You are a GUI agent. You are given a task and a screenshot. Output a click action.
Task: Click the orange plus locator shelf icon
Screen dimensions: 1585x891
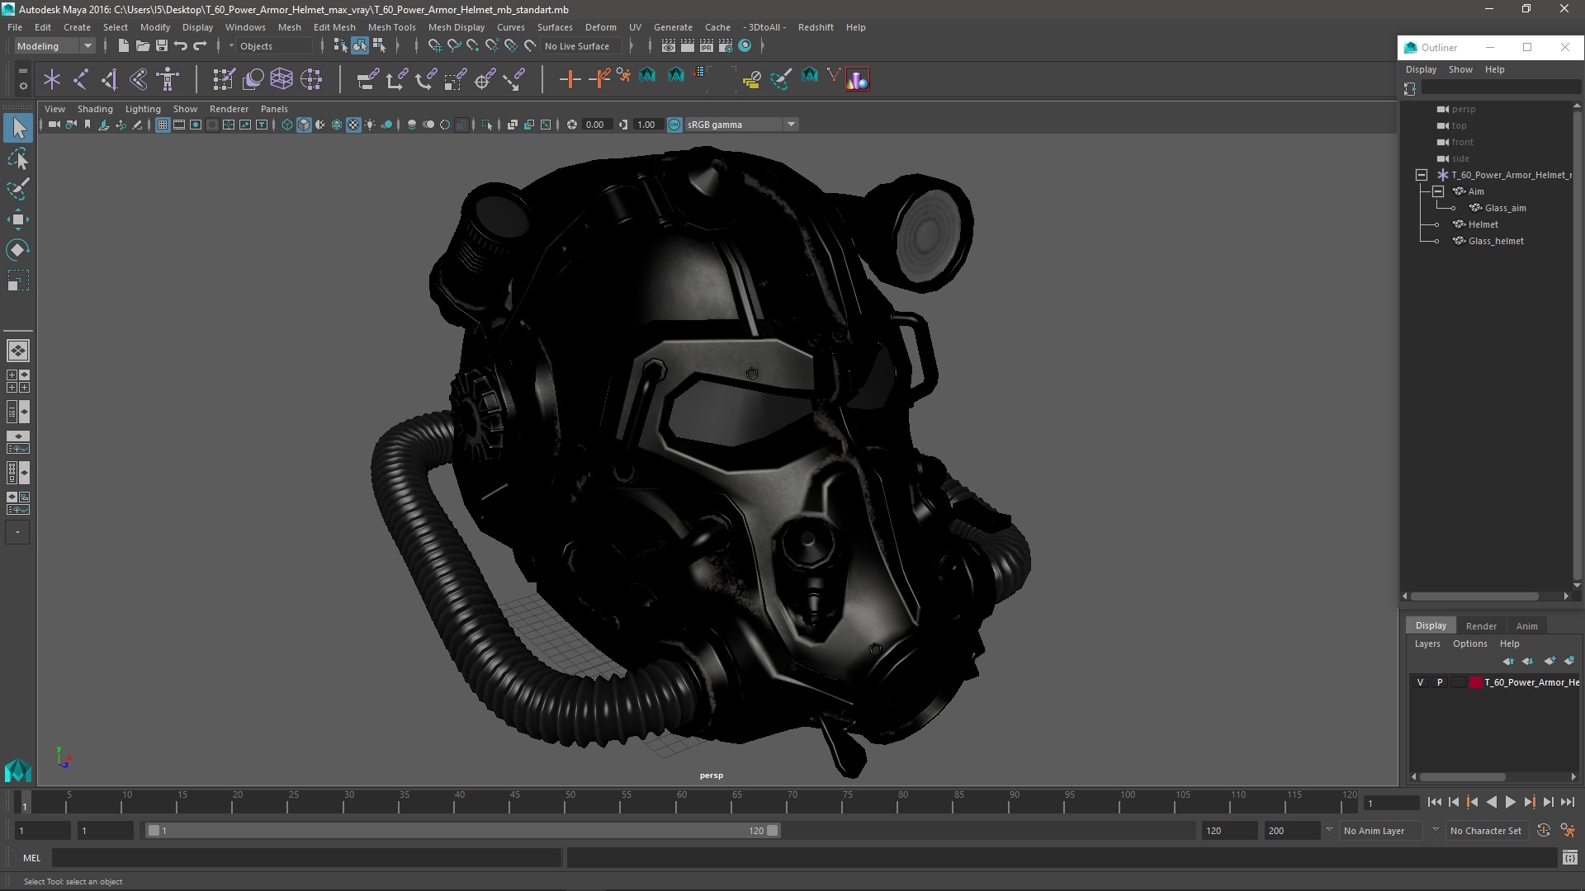pyautogui.click(x=570, y=79)
